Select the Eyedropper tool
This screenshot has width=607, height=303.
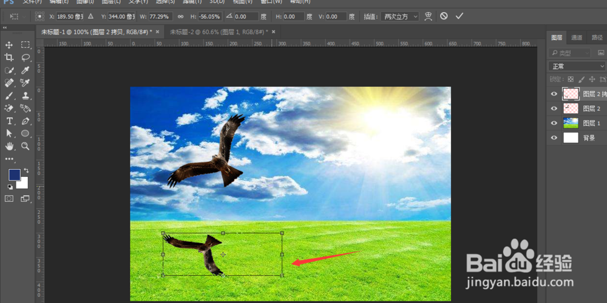pyautogui.click(x=25, y=70)
